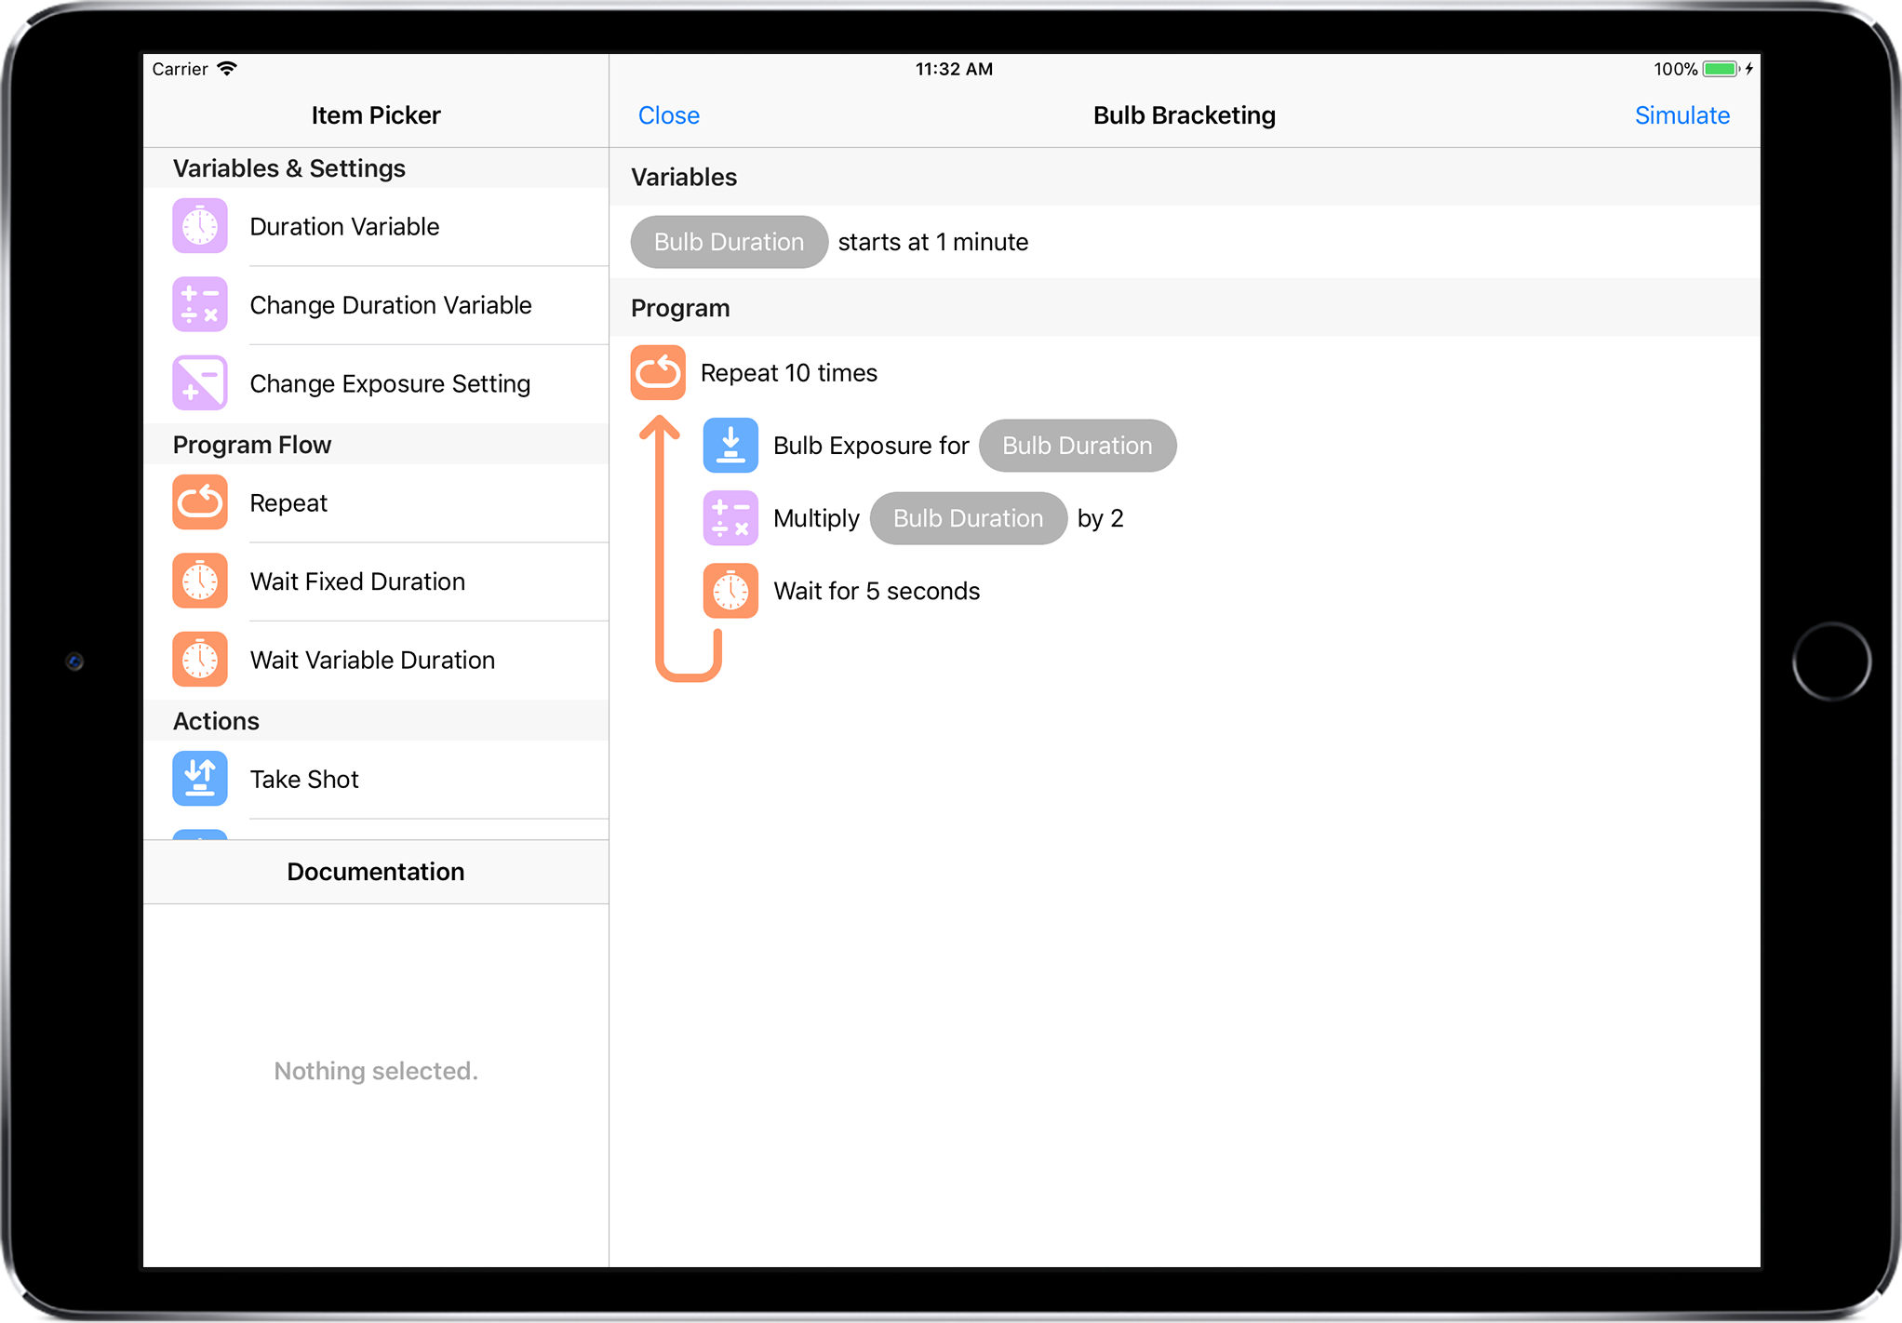Click the 11:32 AM clock in status bar
Screen dimensions: 1902x1323
tap(954, 69)
